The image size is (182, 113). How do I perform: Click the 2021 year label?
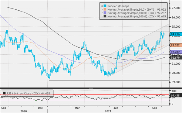click(108, 111)
